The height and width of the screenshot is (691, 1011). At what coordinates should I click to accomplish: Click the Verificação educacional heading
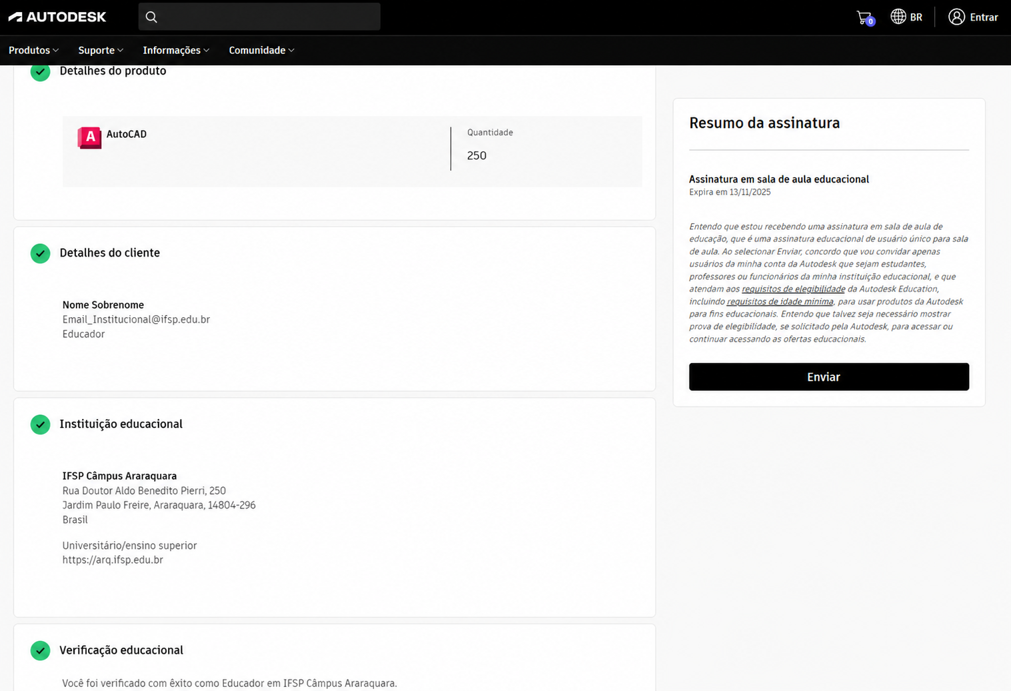(121, 650)
